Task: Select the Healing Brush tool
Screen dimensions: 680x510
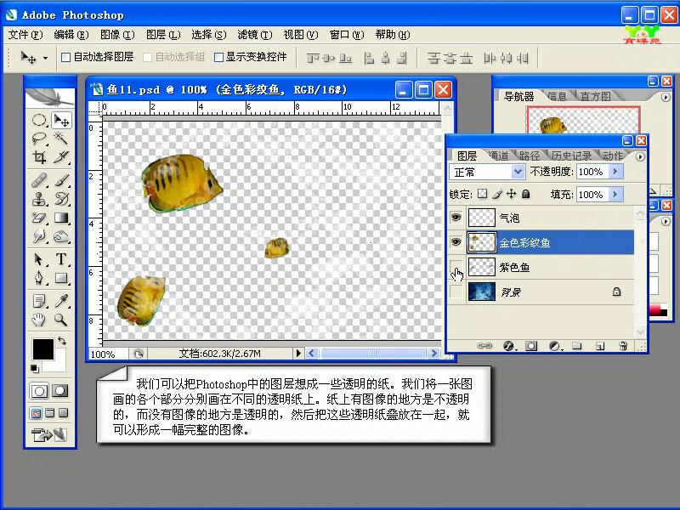Action: pyautogui.click(x=39, y=180)
